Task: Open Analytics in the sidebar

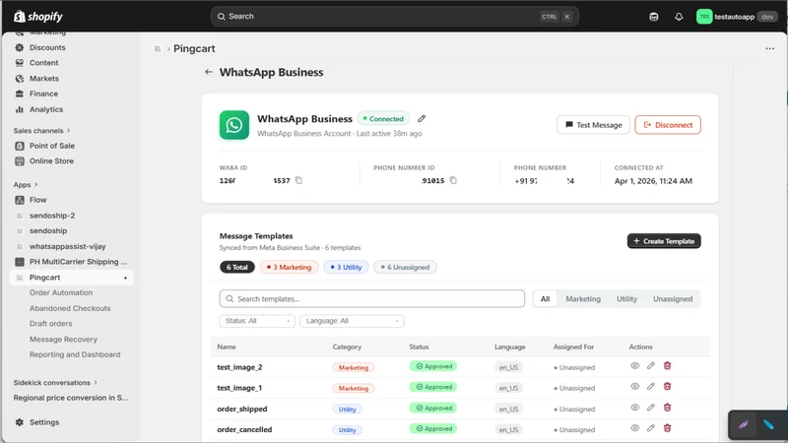Action: coord(45,109)
